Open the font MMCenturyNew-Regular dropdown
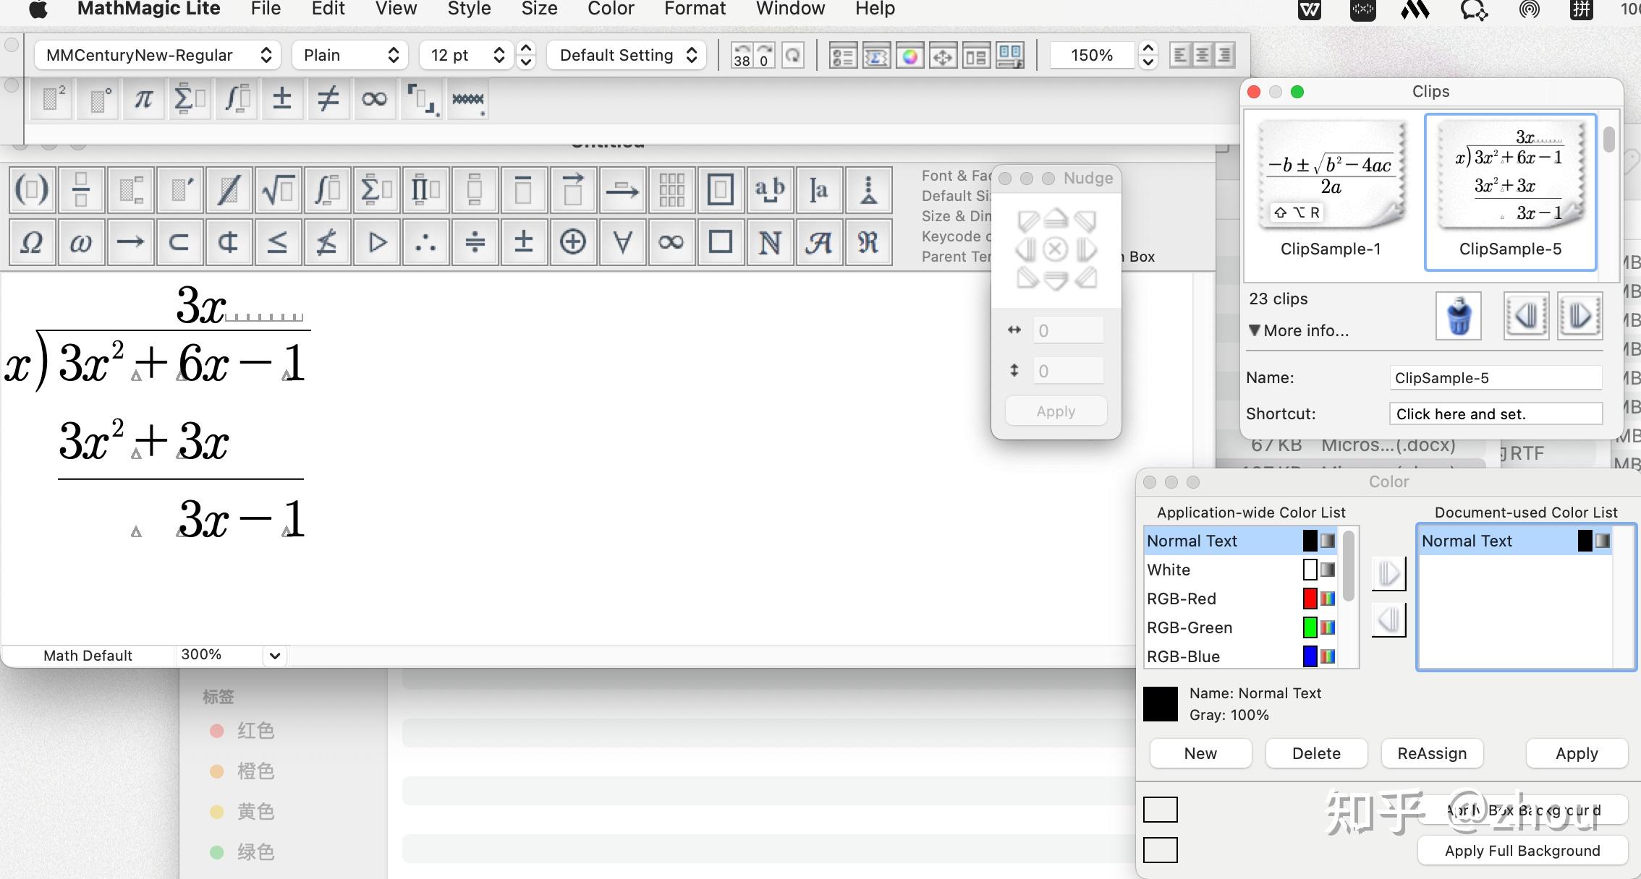Viewport: 1641px width, 879px height. coord(157,55)
